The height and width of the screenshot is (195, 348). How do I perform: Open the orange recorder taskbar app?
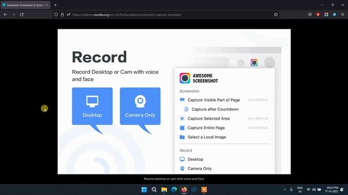[204, 190]
